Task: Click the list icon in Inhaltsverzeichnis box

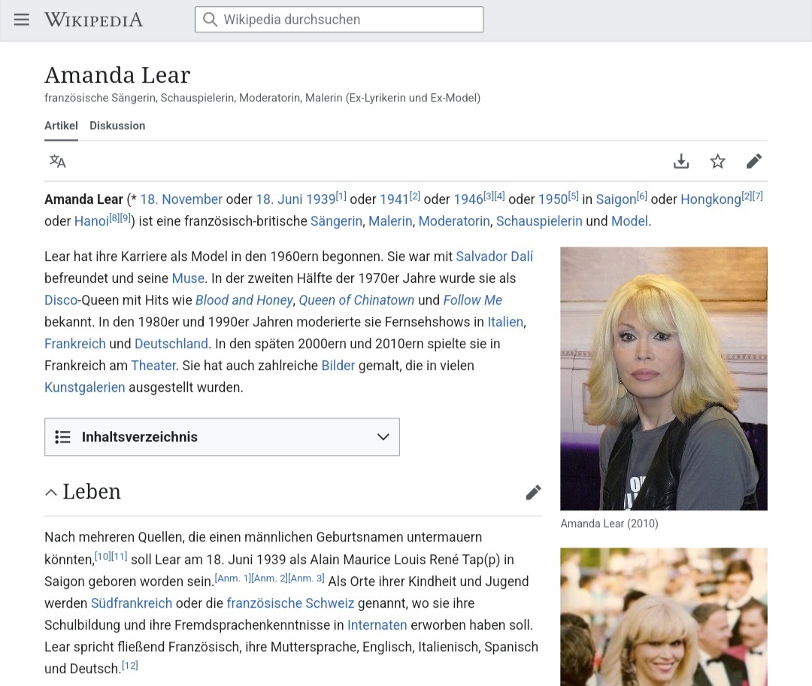Action: click(x=63, y=437)
